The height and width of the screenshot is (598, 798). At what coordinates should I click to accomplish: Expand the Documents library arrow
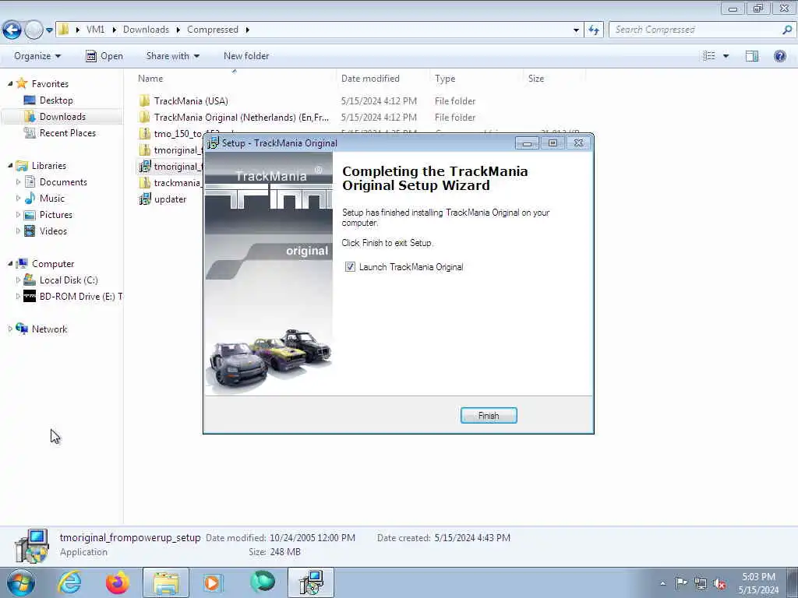pos(19,182)
